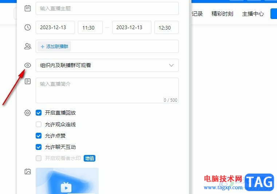Check 开启观看者水印 checkbox
277x194 pixels.
click(39, 158)
